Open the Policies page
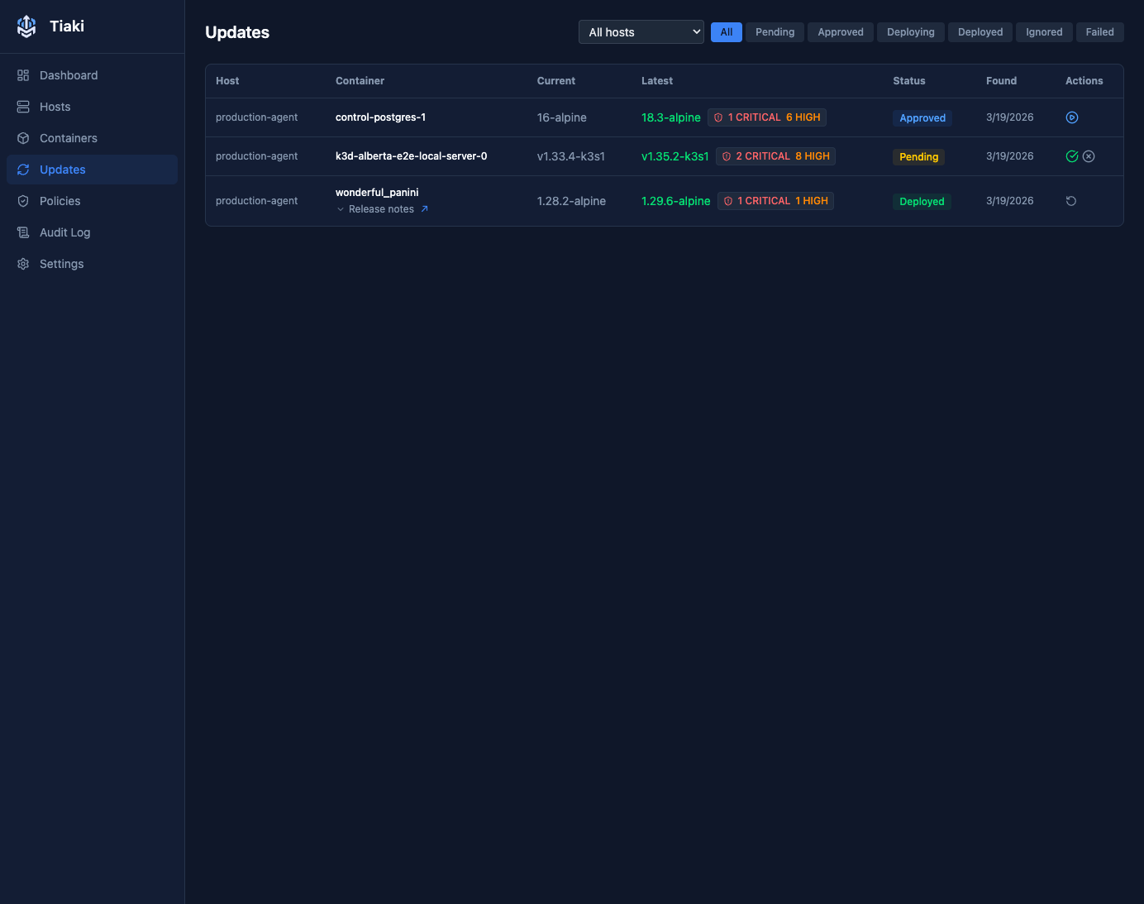 [92, 201]
